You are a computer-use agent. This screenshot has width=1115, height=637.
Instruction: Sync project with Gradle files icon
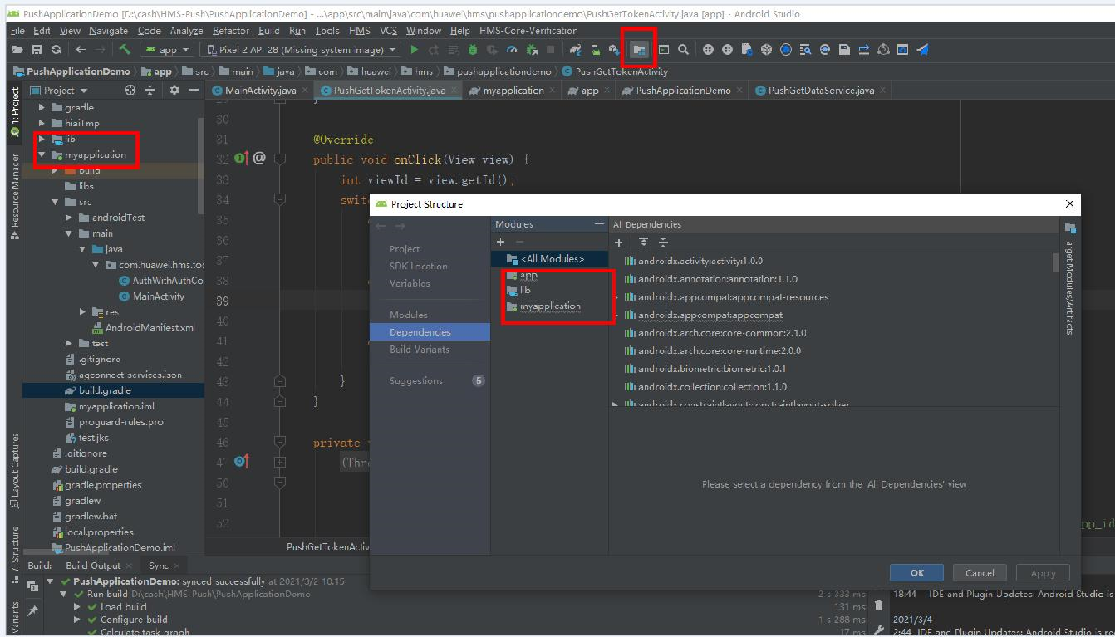click(576, 49)
